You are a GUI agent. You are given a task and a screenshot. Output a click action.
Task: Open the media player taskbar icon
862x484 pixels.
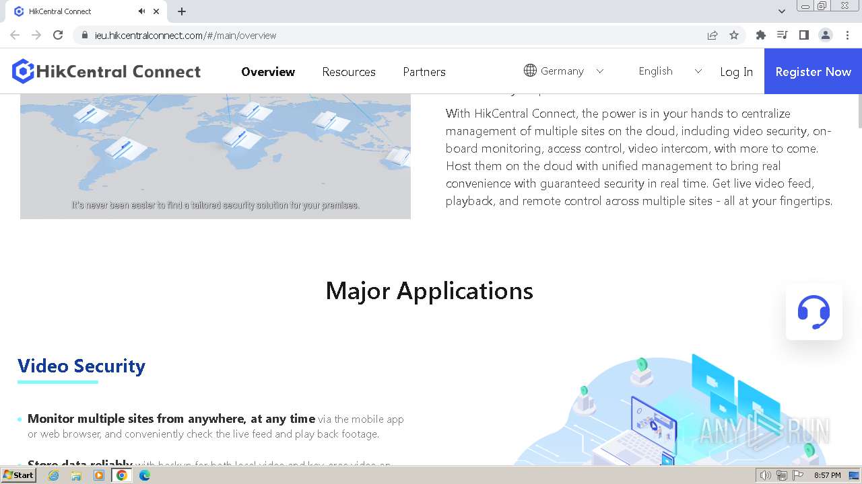pos(99,475)
